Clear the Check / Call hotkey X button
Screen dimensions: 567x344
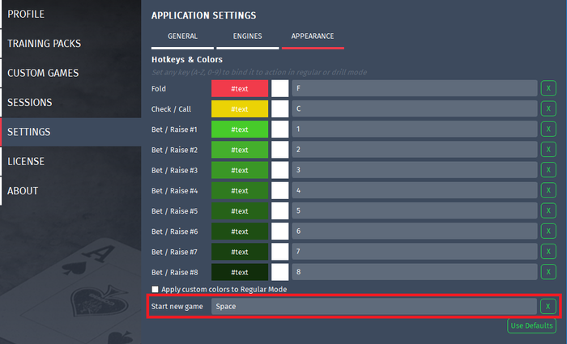click(548, 108)
